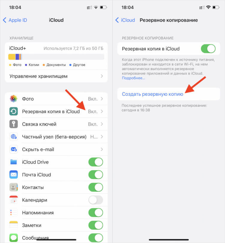
Task: Tap Создать резервную копию
Action: click(152, 94)
